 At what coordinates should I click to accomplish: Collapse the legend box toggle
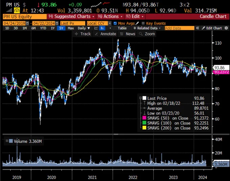(140, 98)
